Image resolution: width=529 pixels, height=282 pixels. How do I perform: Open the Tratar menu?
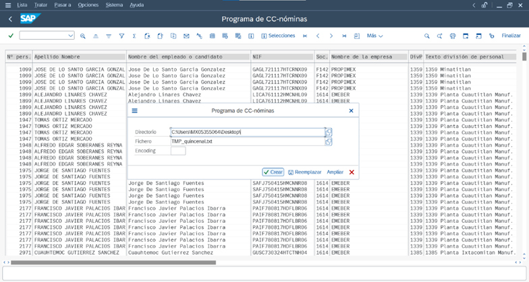click(x=40, y=5)
